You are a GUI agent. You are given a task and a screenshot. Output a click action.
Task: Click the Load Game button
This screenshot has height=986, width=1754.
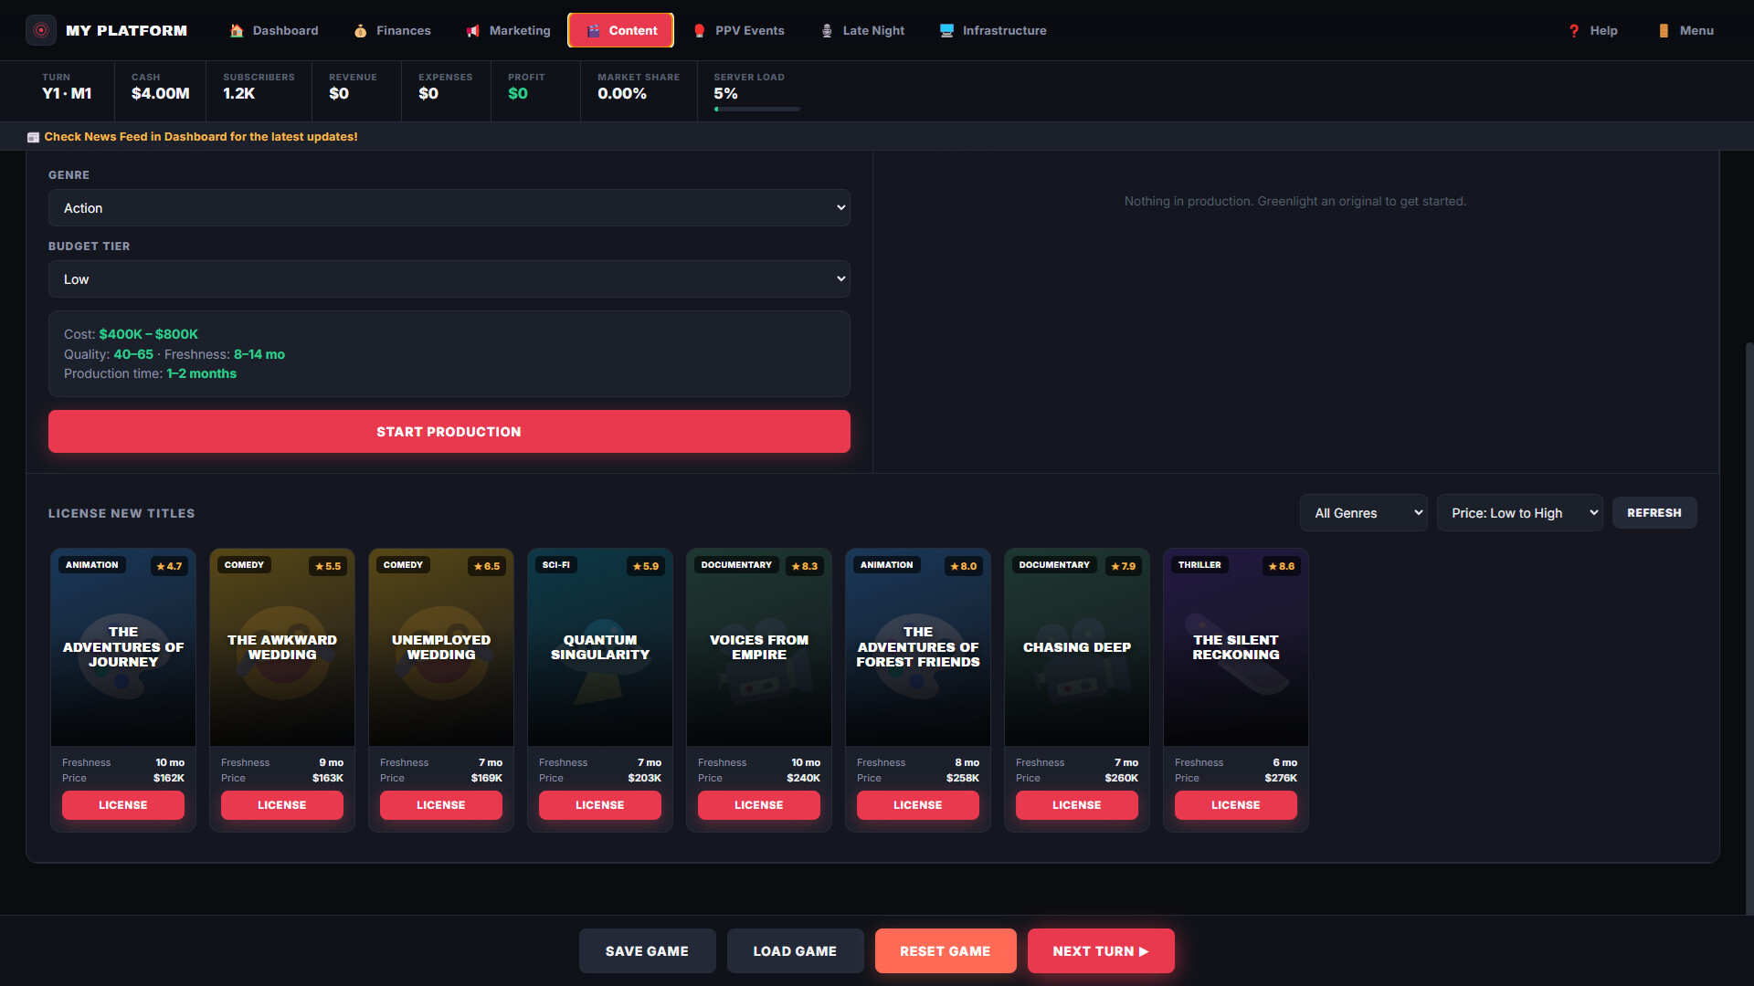click(795, 951)
